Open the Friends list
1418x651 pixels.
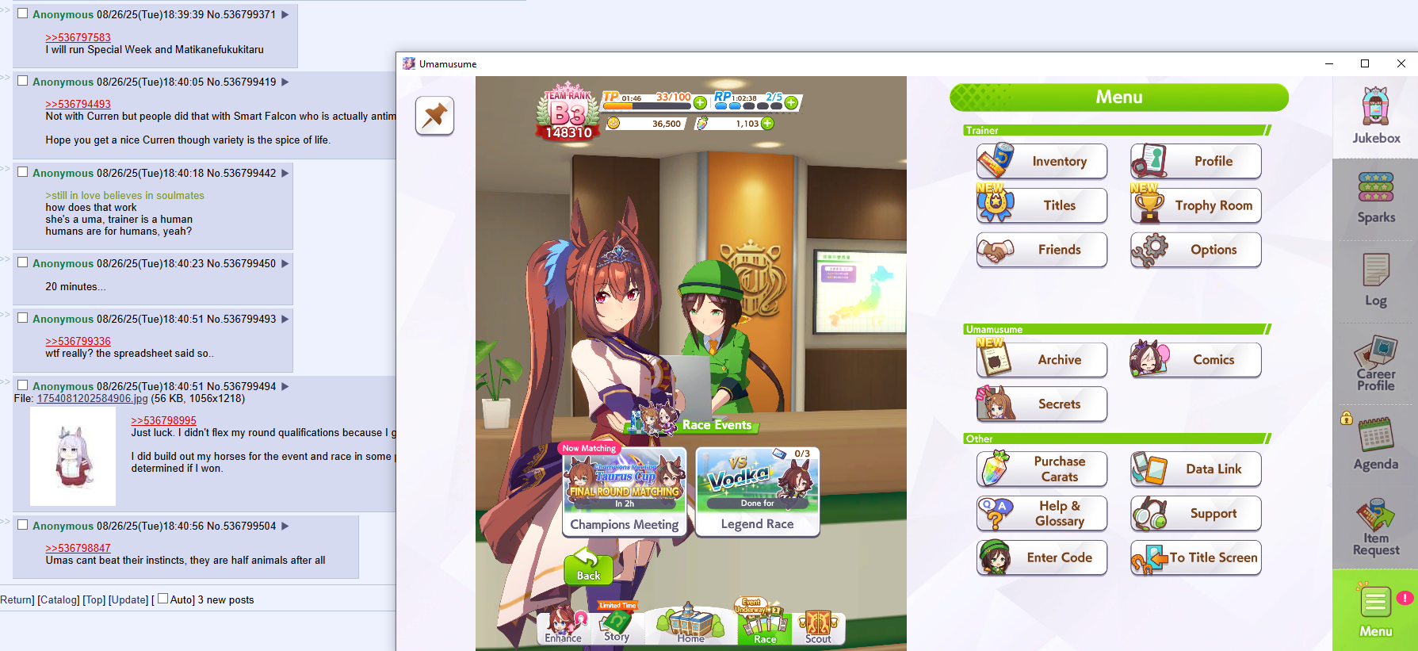(x=1042, y=250)
